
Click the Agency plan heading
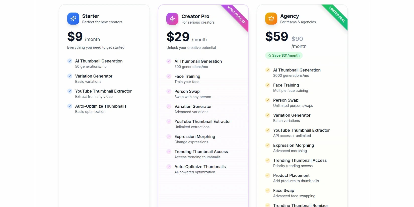(x=290, y=16)
